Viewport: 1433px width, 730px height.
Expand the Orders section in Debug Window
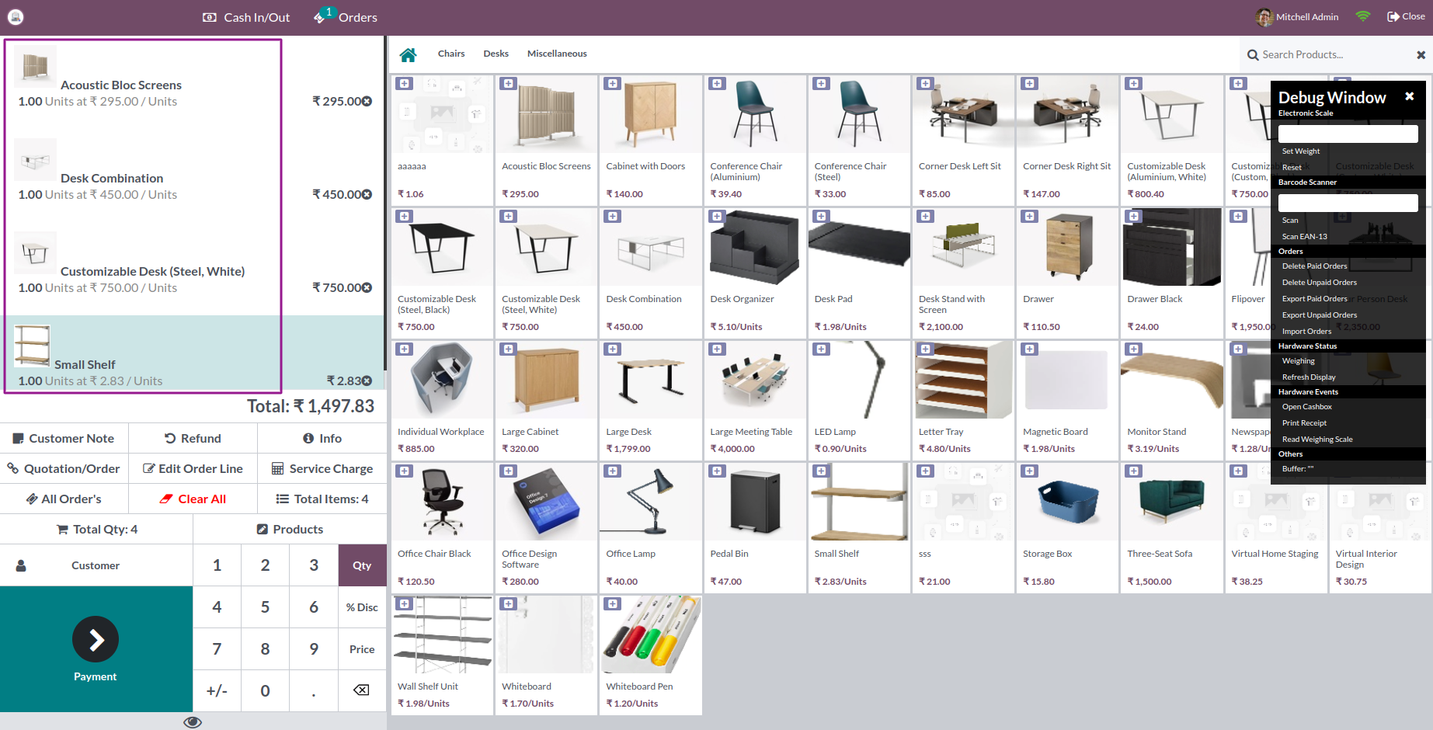pos(1290,251)
